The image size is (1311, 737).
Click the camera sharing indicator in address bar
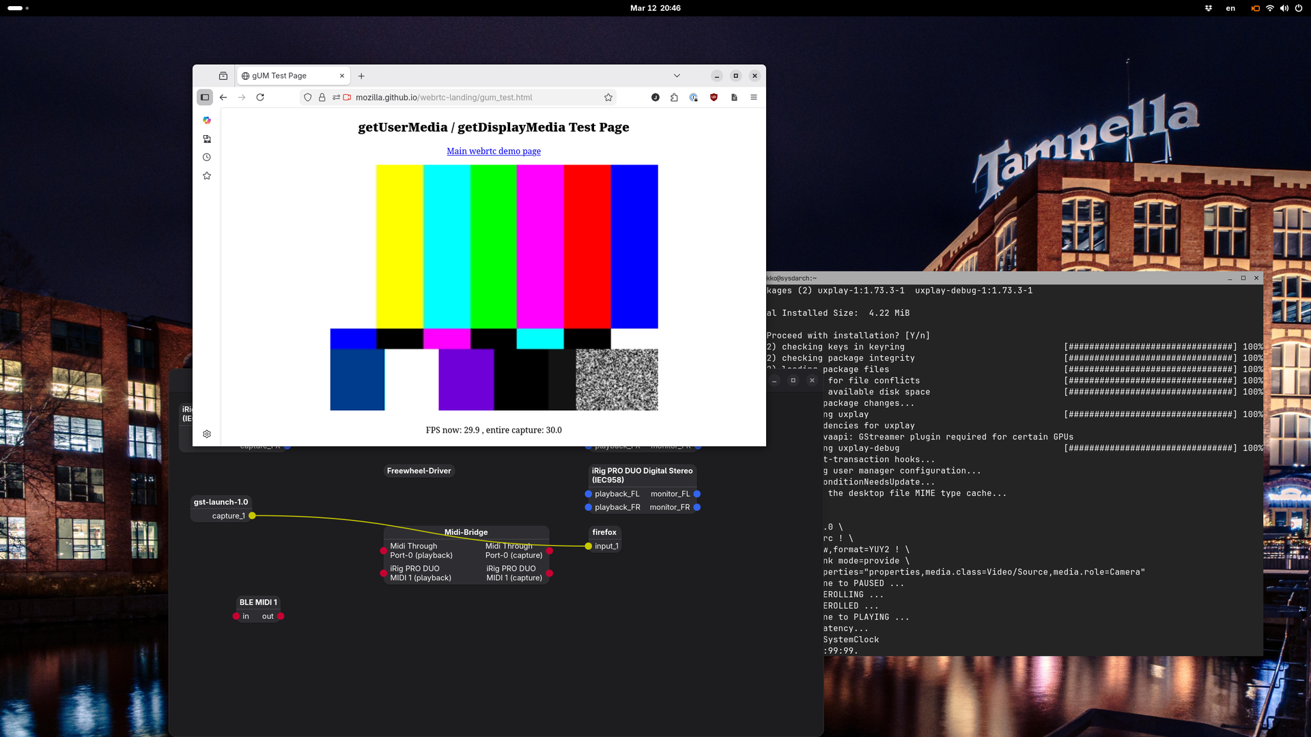point(347,98)
